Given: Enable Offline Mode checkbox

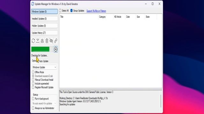Looking at the screenshot, I should (33, 72).
